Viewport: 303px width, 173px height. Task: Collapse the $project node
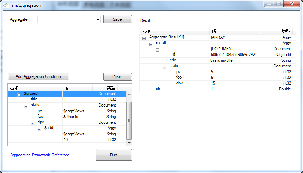pos(19,95)
